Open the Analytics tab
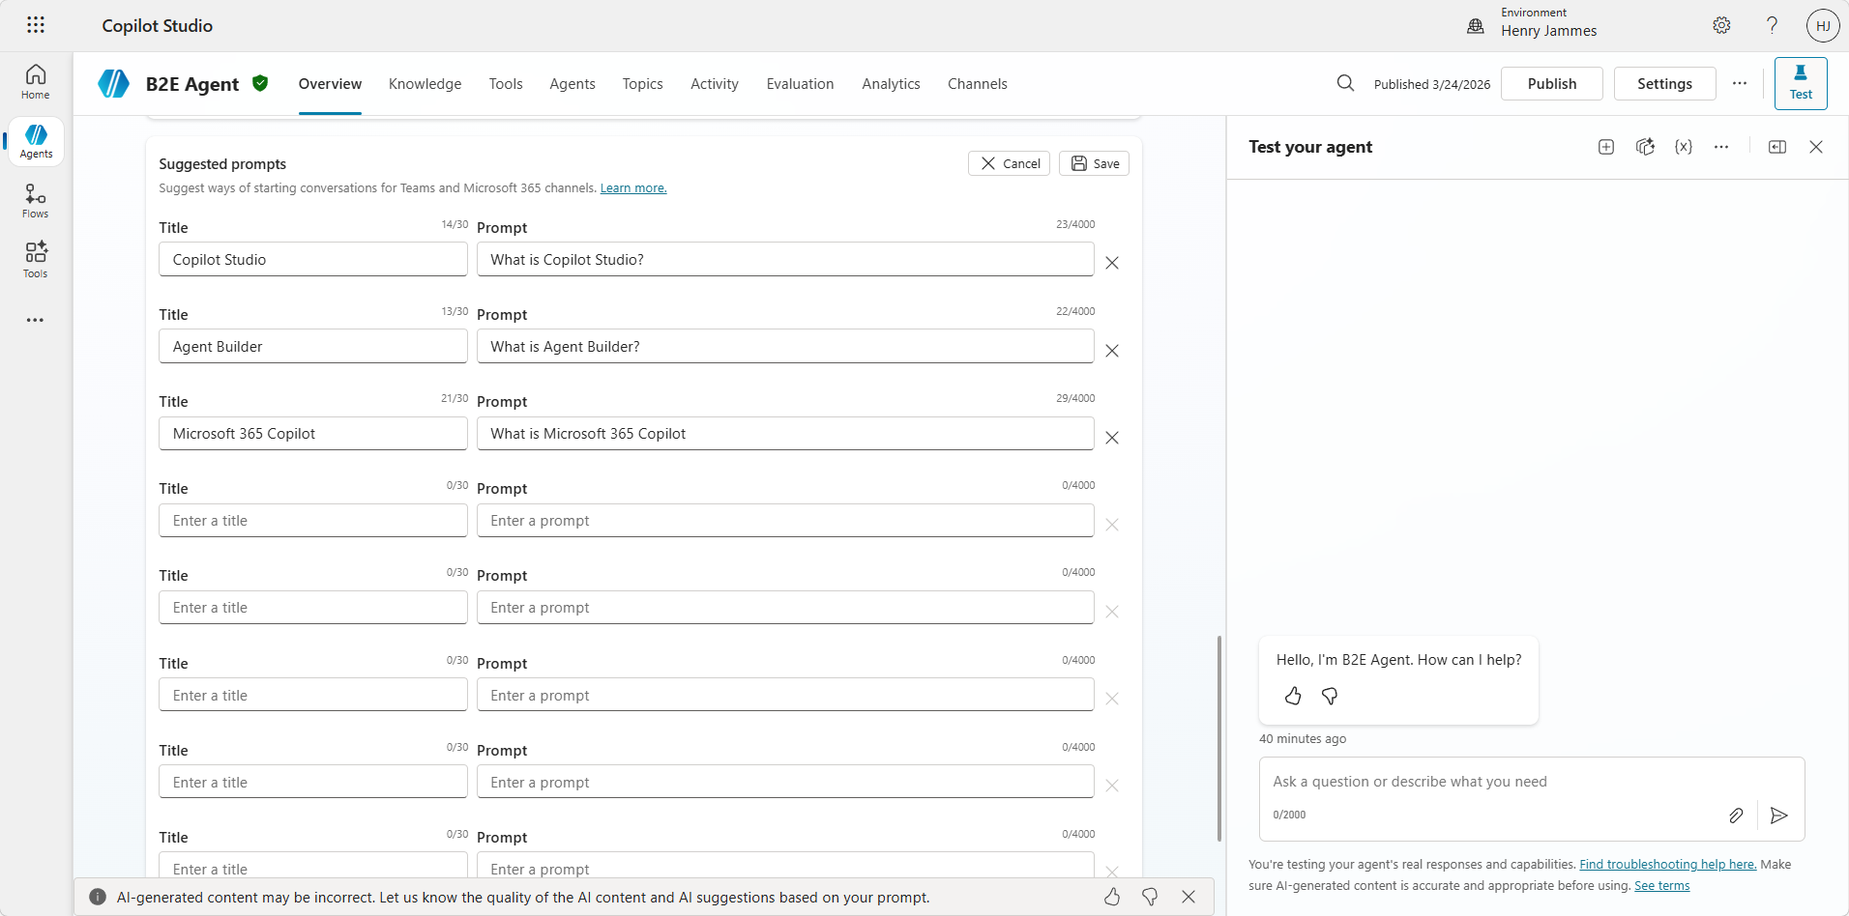This screenshot has width=1849, height=916. click(x=891, y=84)
